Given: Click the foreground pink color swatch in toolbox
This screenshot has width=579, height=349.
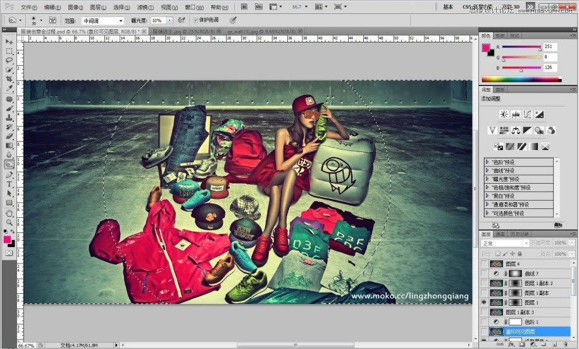Looking at the screenshot, I should pyautogui.click(x=8, y=239).
